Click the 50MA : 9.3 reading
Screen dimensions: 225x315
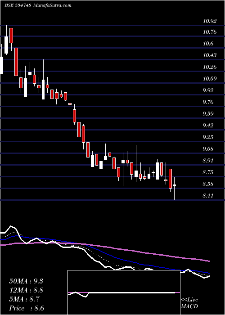point(26,281)
